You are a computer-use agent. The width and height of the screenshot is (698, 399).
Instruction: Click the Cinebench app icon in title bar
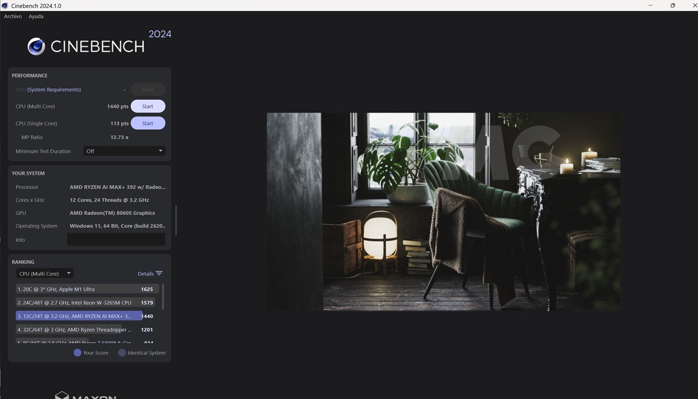tap(5, 6)
